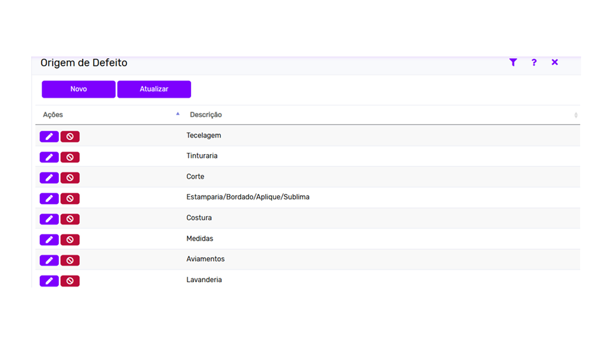Screen dimensions: 612x344
Task: Disable the Aviamentos entry
Action: coord(70,260)
